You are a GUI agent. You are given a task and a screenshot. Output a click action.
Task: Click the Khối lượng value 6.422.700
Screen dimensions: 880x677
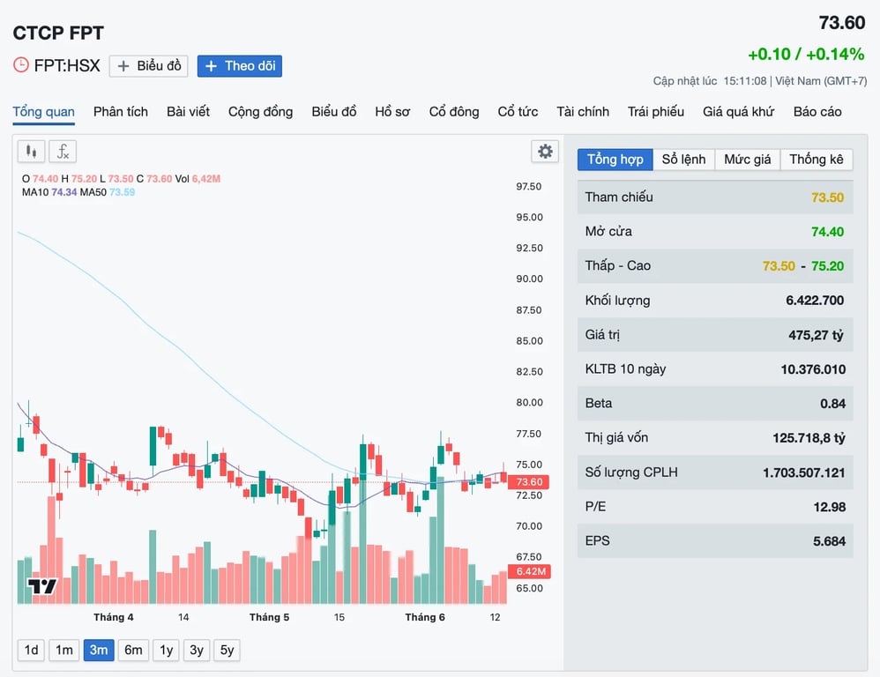815,301
